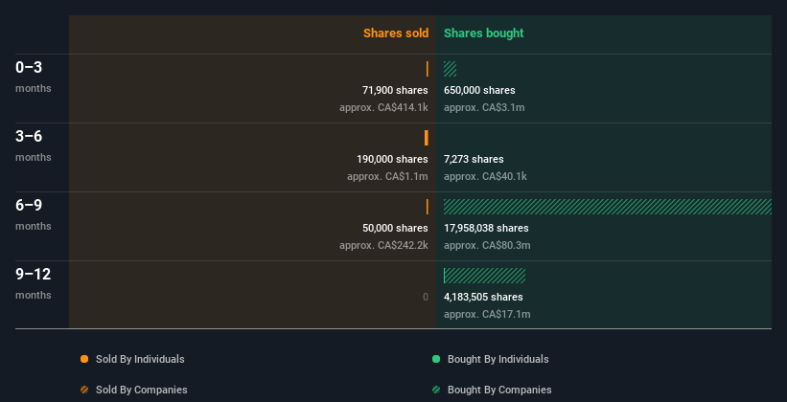Screen dimensions: 787x402
Task: Select the Sold By Individuals legend label
Action: click(140, 359)
